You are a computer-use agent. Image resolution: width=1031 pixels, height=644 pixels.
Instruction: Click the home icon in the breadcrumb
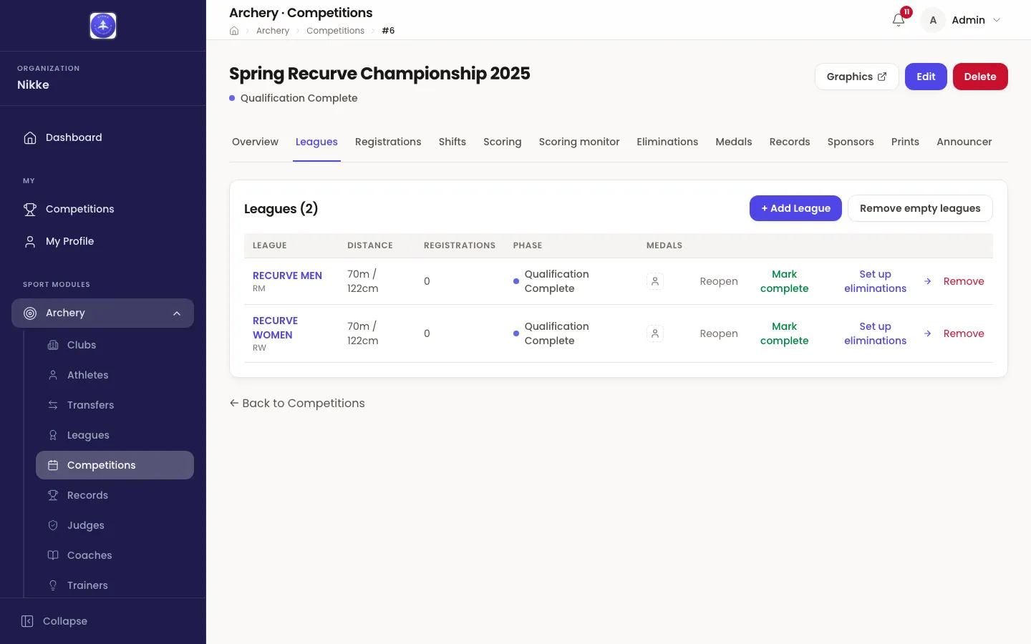click(x=234, y=31)
